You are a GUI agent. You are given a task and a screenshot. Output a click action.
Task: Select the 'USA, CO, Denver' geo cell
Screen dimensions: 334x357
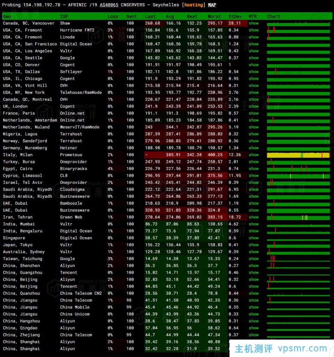point(21,65)
